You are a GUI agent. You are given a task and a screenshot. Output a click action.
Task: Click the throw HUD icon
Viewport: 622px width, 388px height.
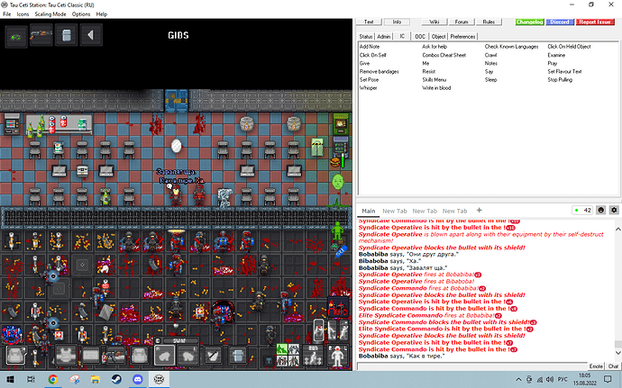(x=344, y=330)
